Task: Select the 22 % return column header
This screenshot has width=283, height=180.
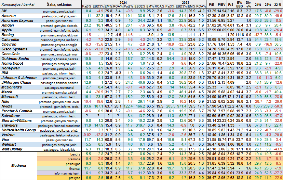Action: point(278,4)
